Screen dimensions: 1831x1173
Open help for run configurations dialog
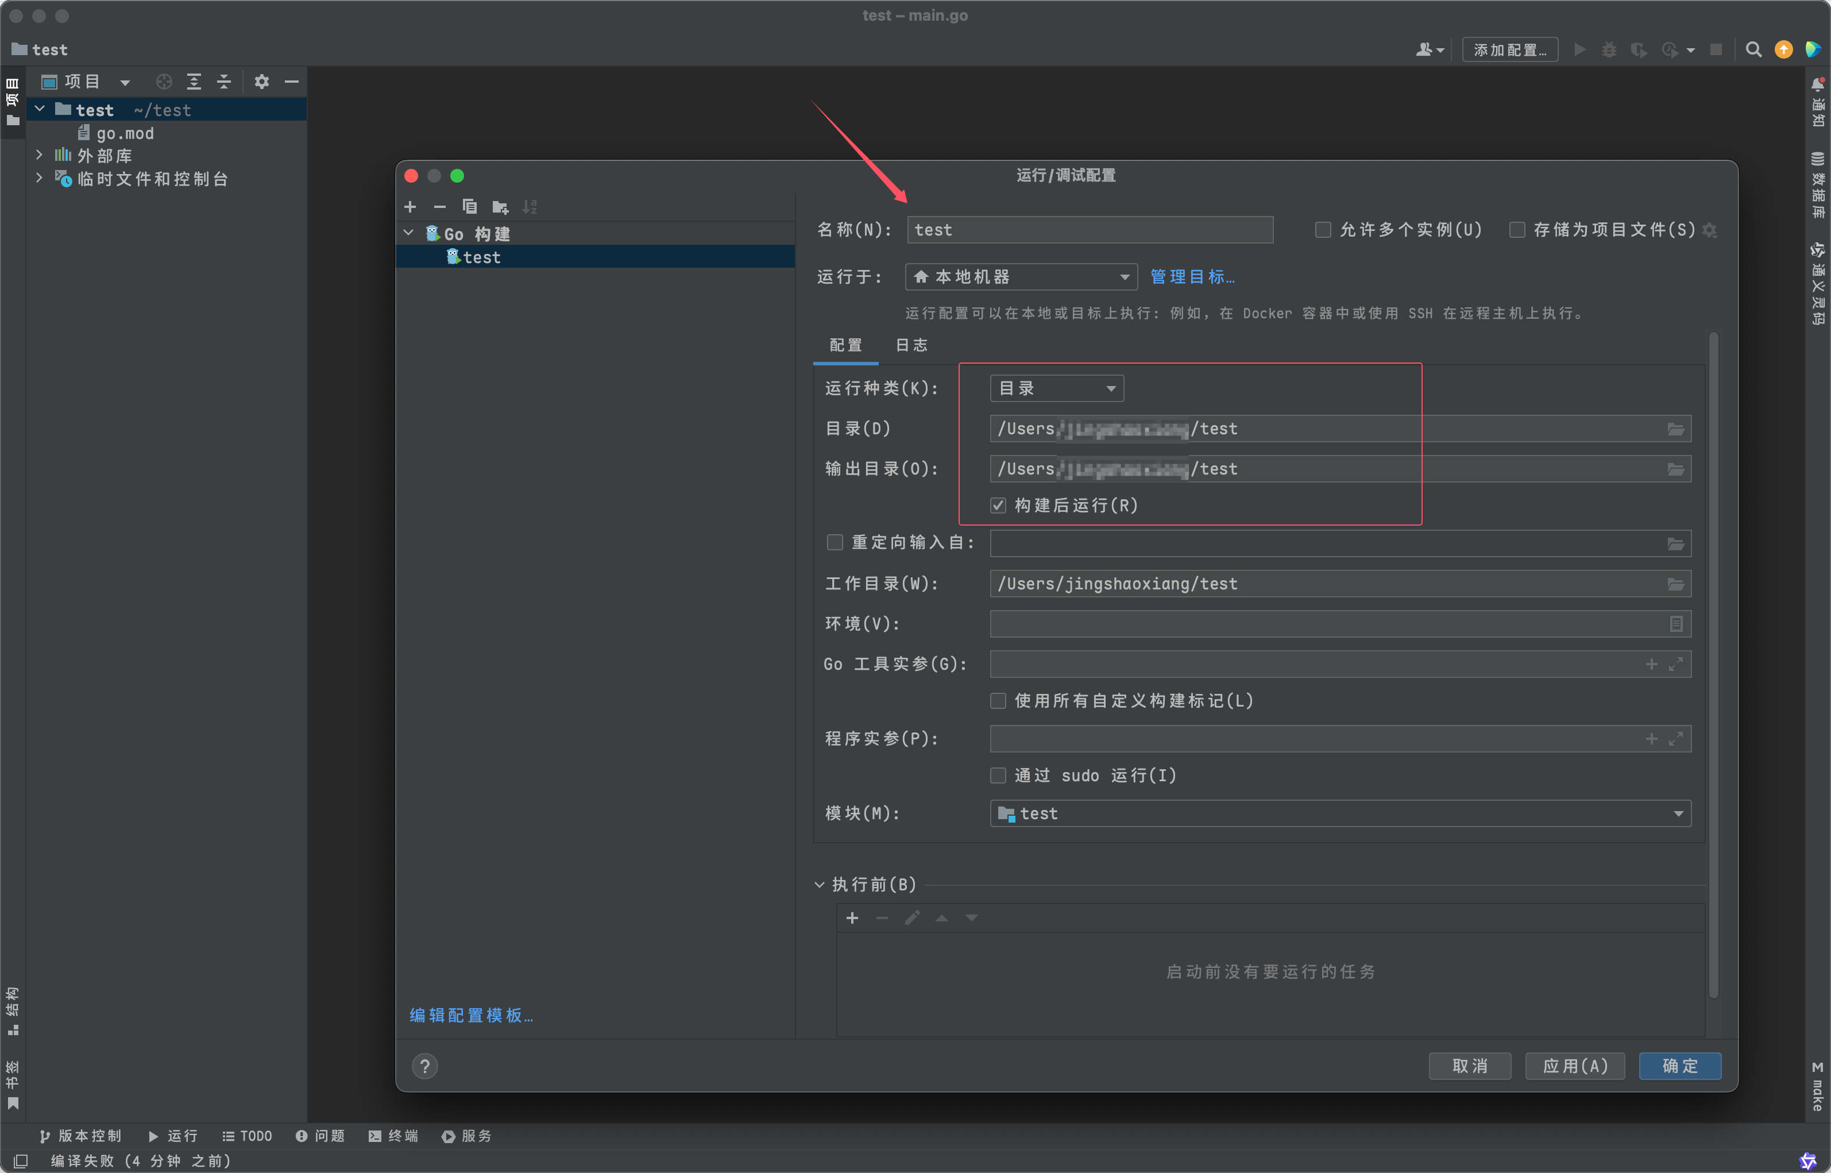pos(425,1066)
